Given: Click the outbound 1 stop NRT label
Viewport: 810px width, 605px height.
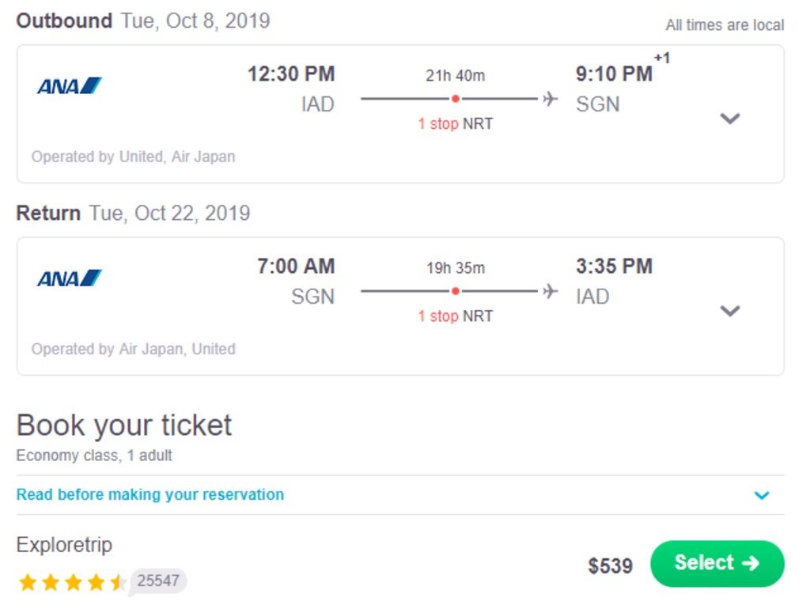Looking at the screenshot, I should tap(455, 124).
